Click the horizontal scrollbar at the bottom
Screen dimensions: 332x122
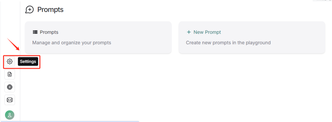(79, 121)
